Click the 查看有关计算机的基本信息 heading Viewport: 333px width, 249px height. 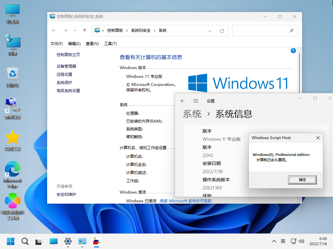coord(151,57)
